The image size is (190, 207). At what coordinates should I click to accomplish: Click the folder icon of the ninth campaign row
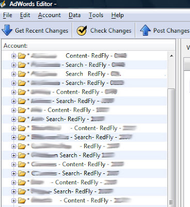[x=22, y=128]
